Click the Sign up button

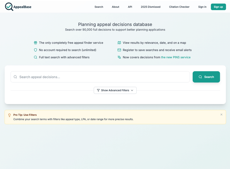pyautogui.click(x=218, y=7)
